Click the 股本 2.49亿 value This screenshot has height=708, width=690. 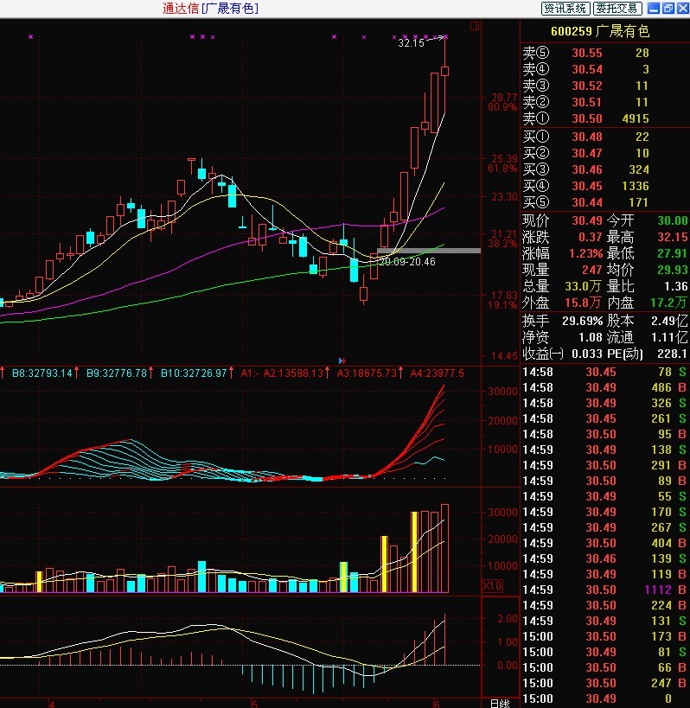[x=669, y=321]
